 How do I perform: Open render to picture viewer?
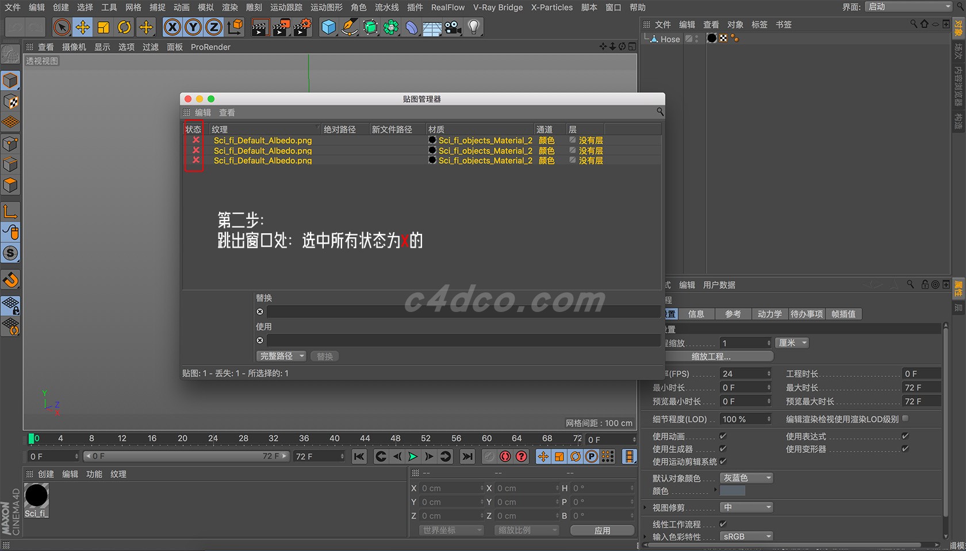point(281,27)
